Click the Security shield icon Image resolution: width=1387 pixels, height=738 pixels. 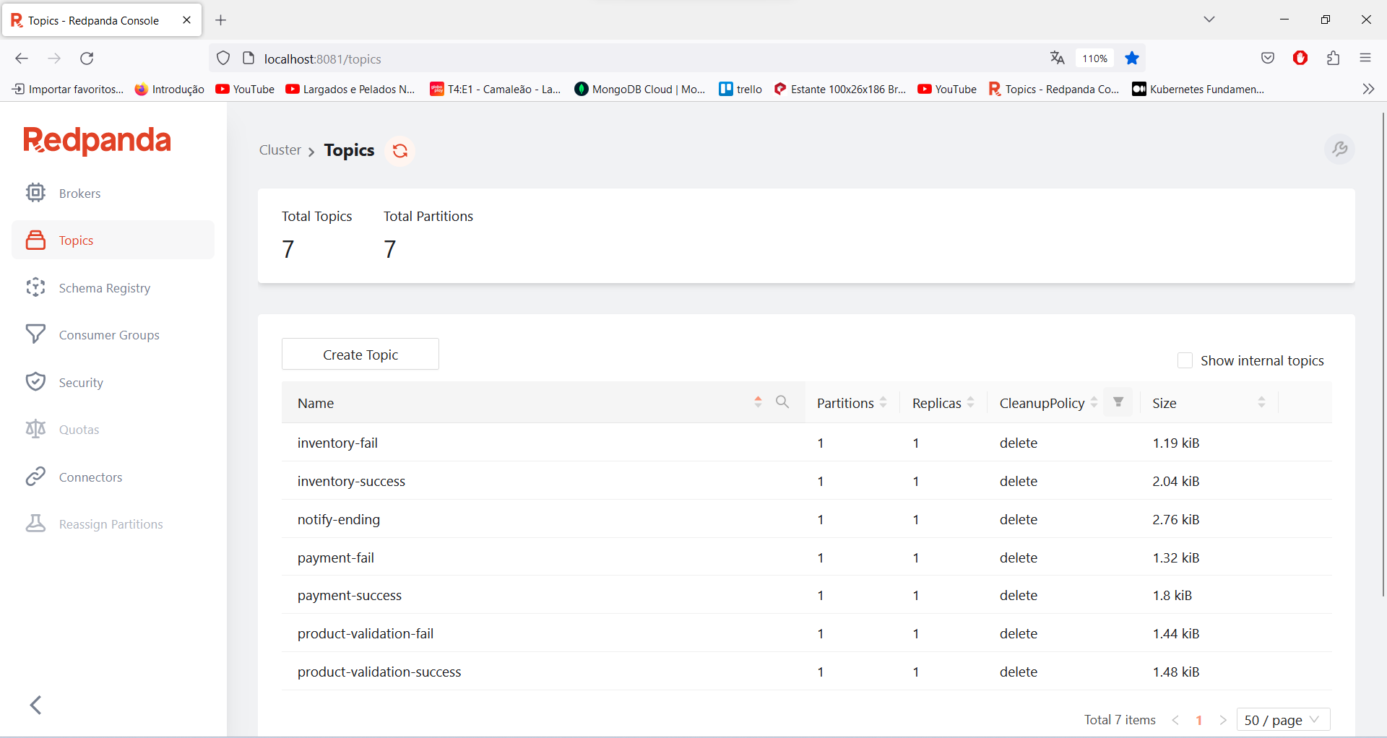point(35,382)
